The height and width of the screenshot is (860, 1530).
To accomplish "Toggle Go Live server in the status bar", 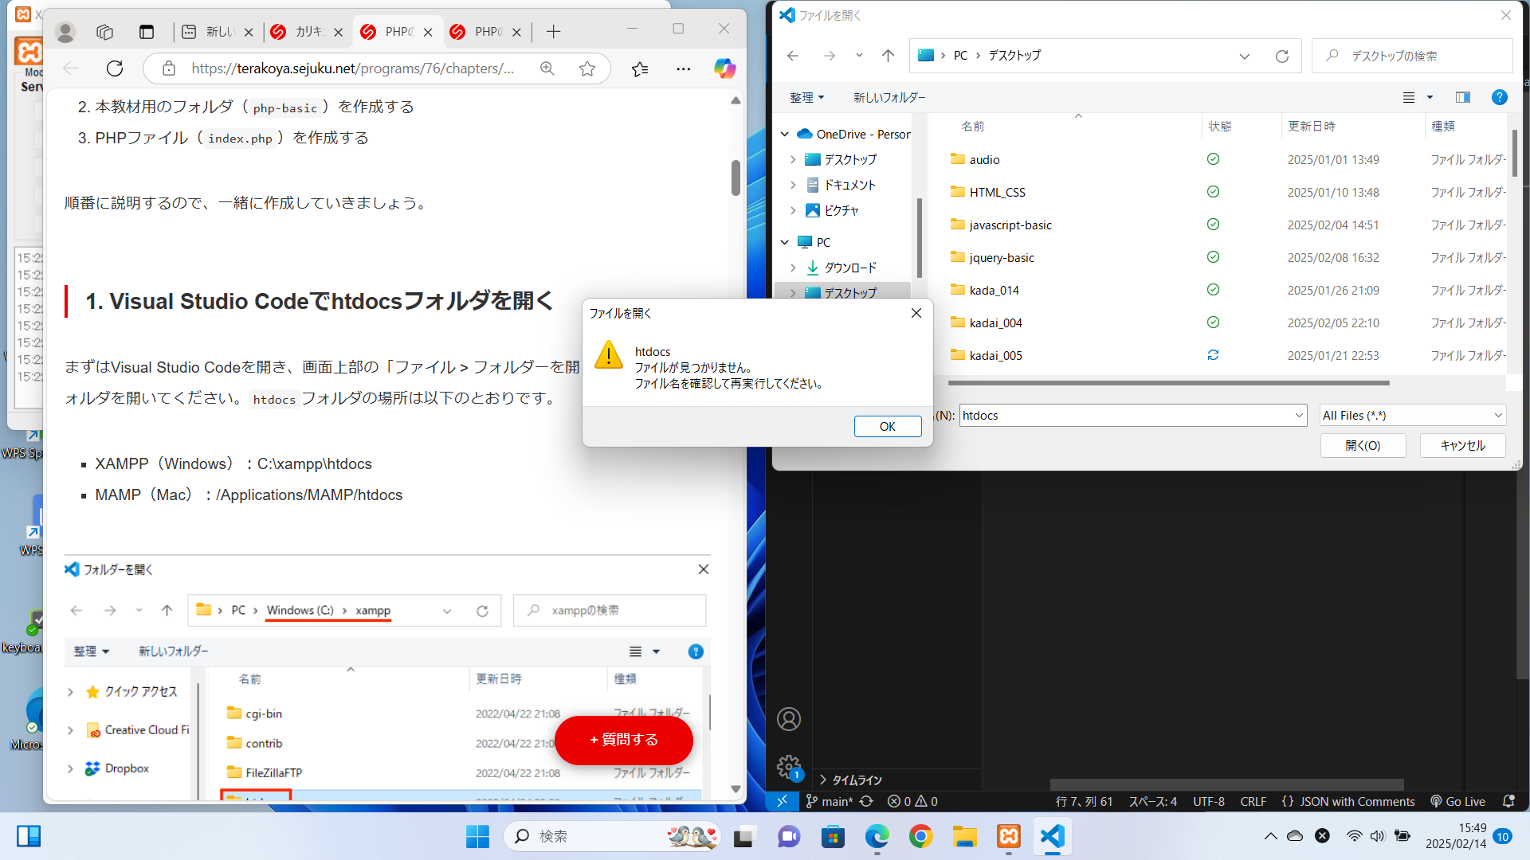I will click(x=1457, y=801).
